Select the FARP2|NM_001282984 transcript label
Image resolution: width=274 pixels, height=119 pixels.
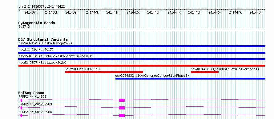pyautogui.click(x=35, y=112)
